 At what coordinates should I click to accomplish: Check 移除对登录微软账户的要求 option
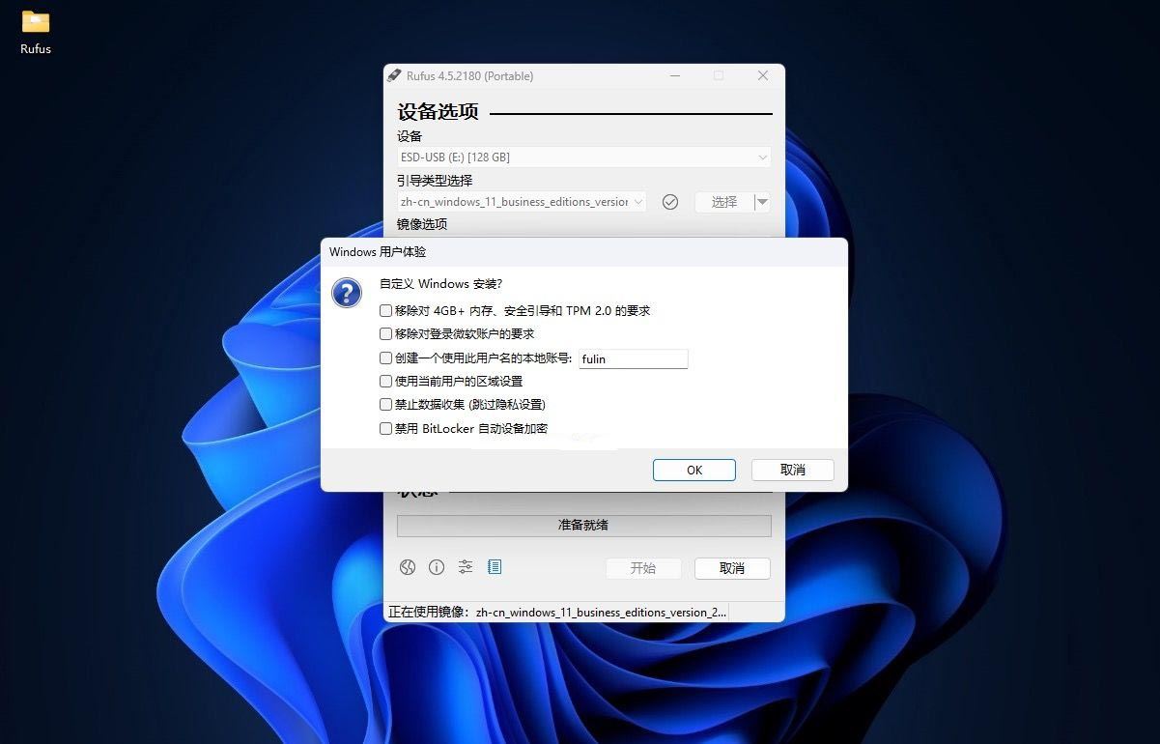[386, 334]
